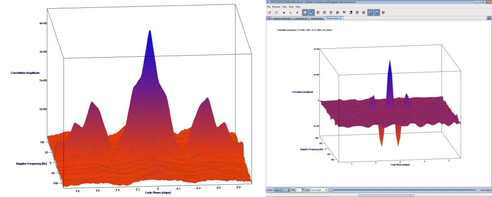The image size is (492, 197).
Task: Increase the PRN value with up arrow
Action: coord(303,189)
